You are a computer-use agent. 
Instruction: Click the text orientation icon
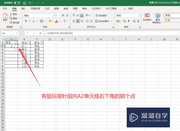[87, 15]
